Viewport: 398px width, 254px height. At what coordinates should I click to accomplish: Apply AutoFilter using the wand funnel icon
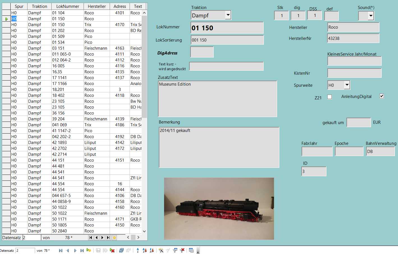point(161,250)
